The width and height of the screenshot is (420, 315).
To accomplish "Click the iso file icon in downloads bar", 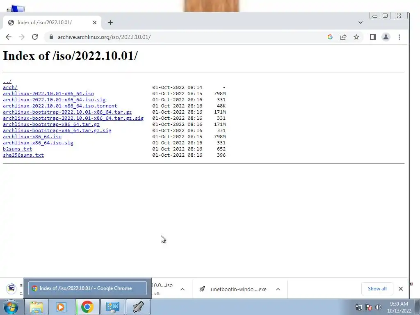I will click(11, 288).
